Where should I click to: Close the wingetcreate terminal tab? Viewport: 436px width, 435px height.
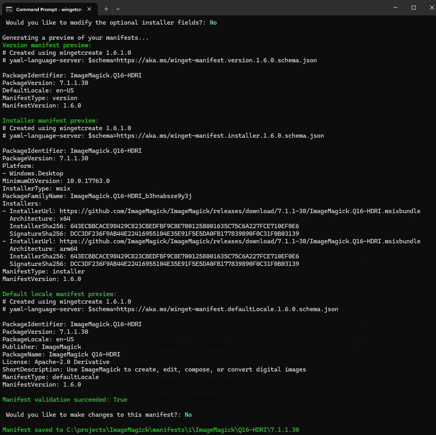pos(89,9)
